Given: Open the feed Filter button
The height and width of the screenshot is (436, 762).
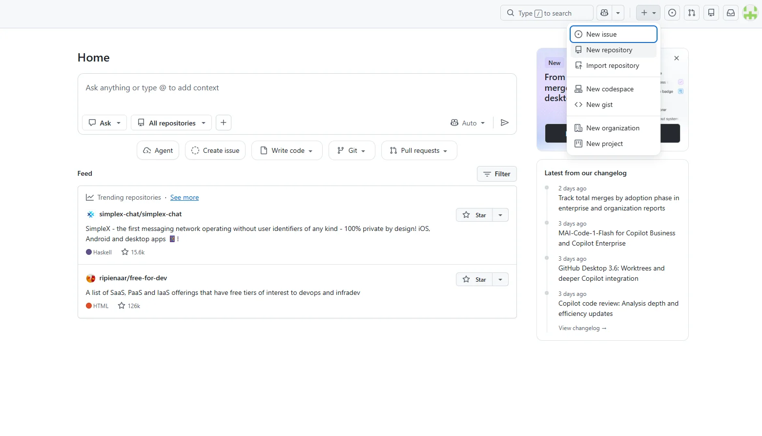Looking at the screenshot, I should pos(497,174).
